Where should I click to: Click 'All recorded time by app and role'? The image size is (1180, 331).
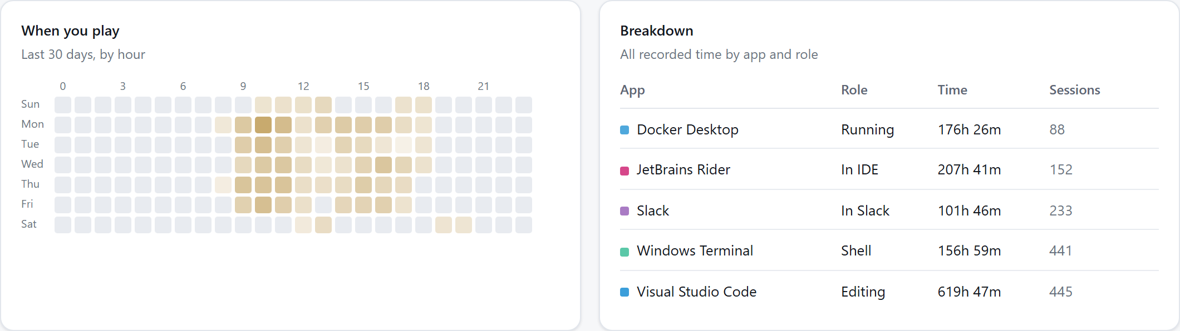pyautogui.click(x=719, y=54)
